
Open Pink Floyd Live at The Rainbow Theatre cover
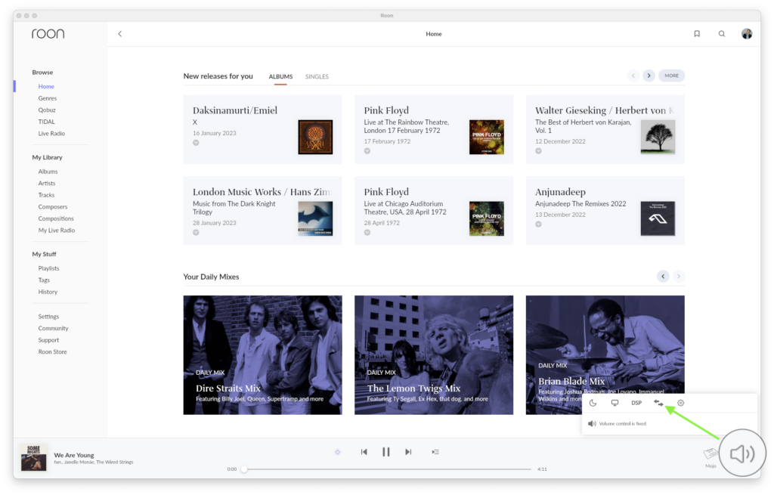click(487, 138)
